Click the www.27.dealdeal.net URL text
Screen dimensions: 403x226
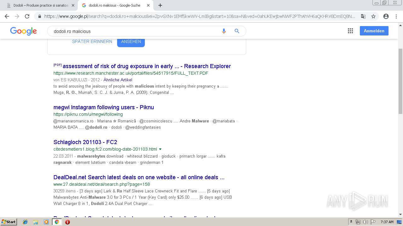click(x=102, y=184)
